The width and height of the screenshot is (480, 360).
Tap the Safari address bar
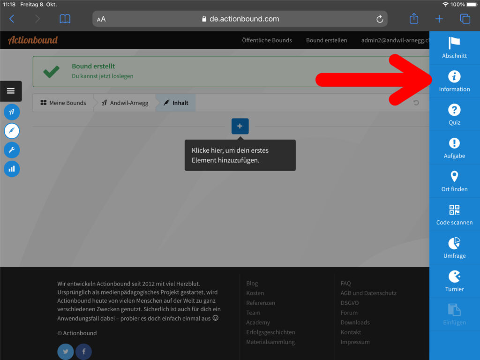click(240, 19)
